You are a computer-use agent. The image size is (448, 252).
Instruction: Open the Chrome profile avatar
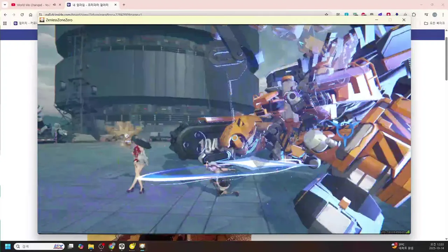(x=435, y=15)
